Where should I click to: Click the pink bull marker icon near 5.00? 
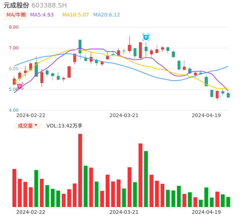(20, 86)
